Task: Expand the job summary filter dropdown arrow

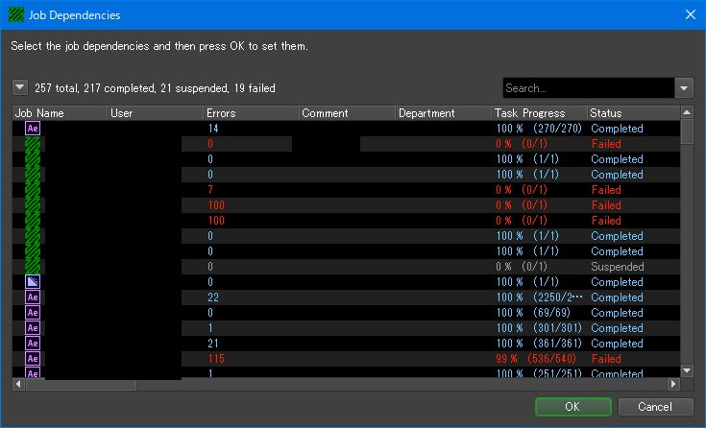Action: click(x=20, y=87)
